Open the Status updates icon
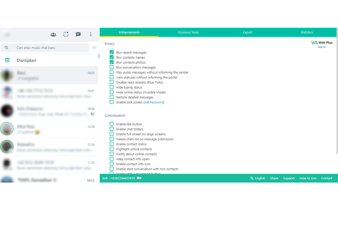The width and height of the screenshot is (338, 225). (x=66, y=34)
